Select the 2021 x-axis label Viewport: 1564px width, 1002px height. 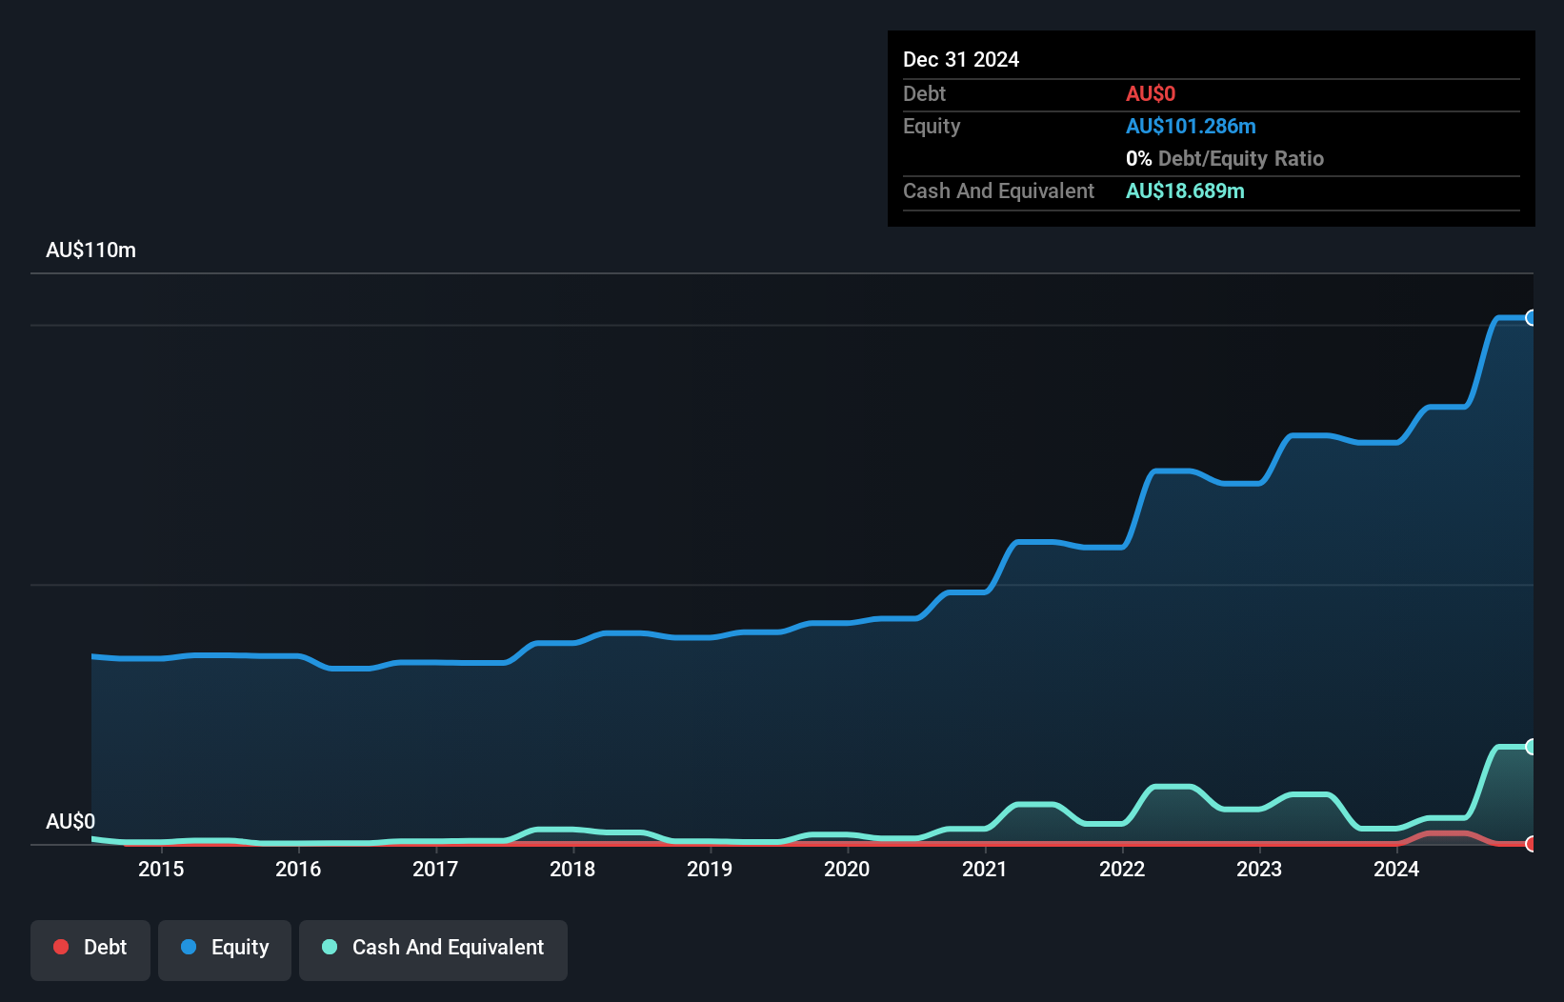985,869
